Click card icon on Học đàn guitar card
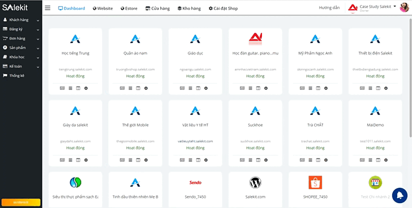 pyautogui.click(x=242, y=88)
